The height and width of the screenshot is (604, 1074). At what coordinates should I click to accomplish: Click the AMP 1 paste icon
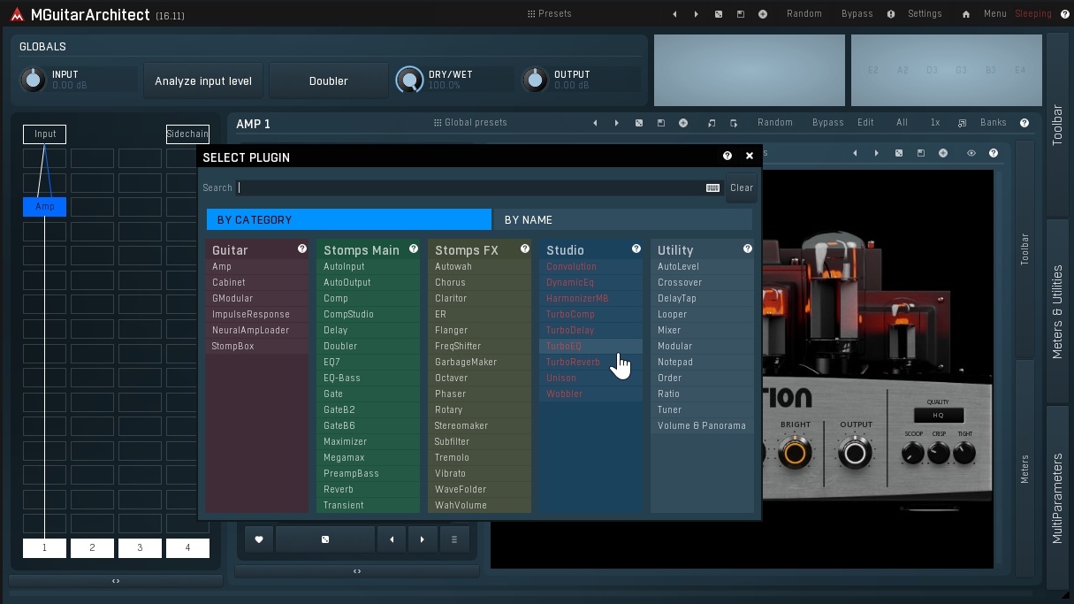[734, 123]
